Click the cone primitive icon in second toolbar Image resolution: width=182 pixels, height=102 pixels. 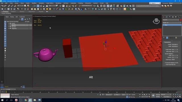[44, 9]
